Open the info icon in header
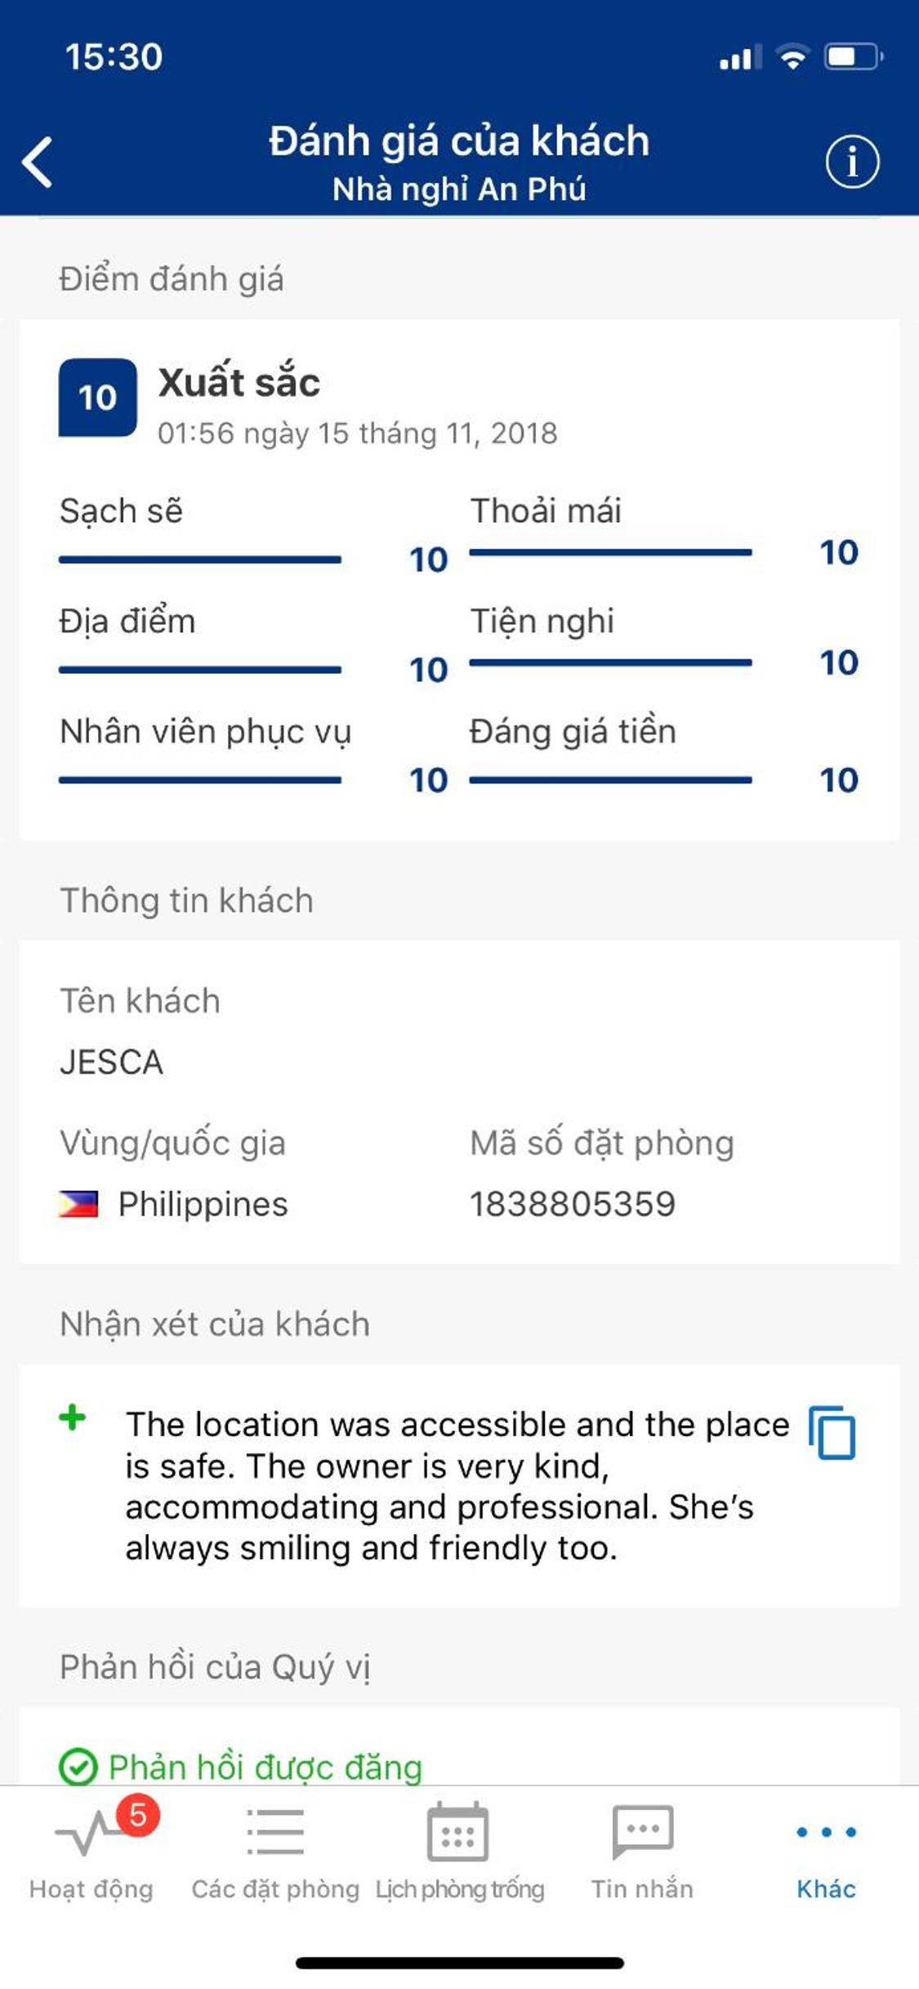The image size is (919, 1989). [851, 162]
